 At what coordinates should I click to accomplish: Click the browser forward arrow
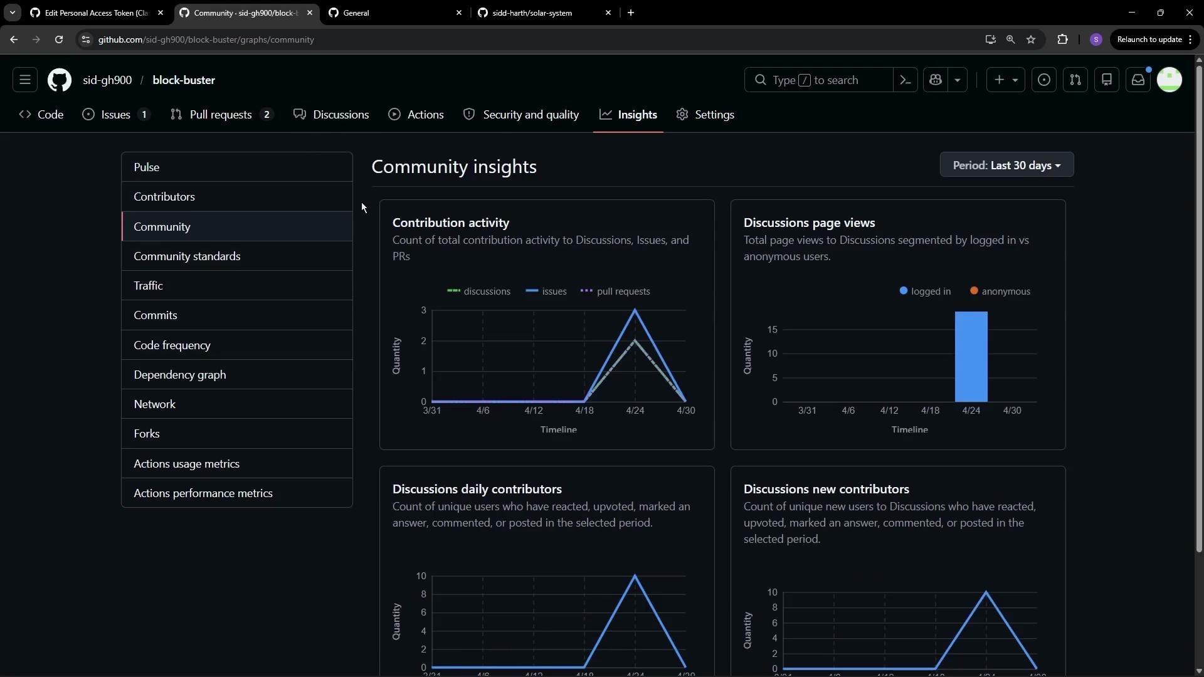pos(36,39)
